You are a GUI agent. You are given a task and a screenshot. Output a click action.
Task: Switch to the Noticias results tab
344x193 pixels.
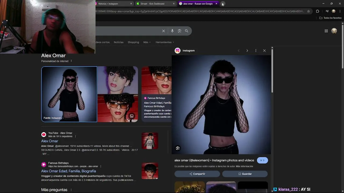click(119, 42)
